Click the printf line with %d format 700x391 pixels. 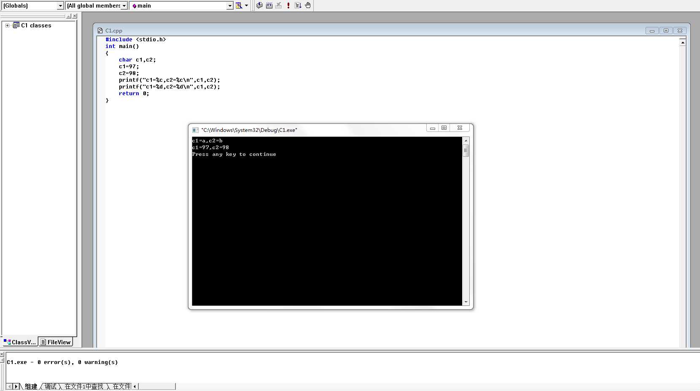tap(170, 87)
